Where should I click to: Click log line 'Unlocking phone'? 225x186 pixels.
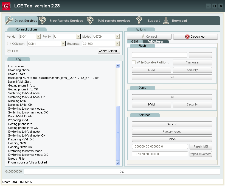point(19,70)
